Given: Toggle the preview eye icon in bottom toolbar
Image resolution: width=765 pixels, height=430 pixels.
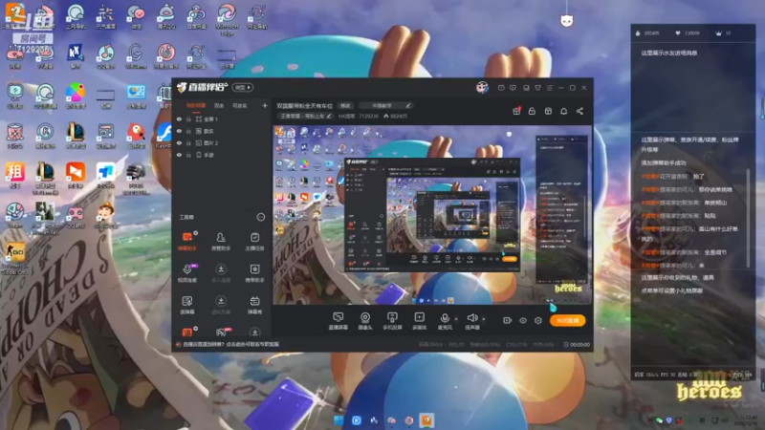Looking at the screenshot, I should click(523, 320).
